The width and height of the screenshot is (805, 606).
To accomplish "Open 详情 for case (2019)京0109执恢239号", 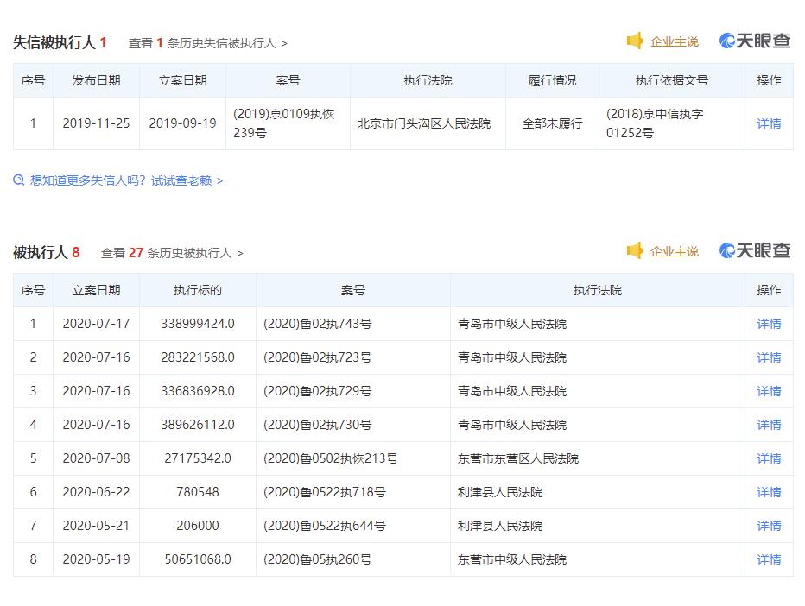I will [x=769, y=123].
